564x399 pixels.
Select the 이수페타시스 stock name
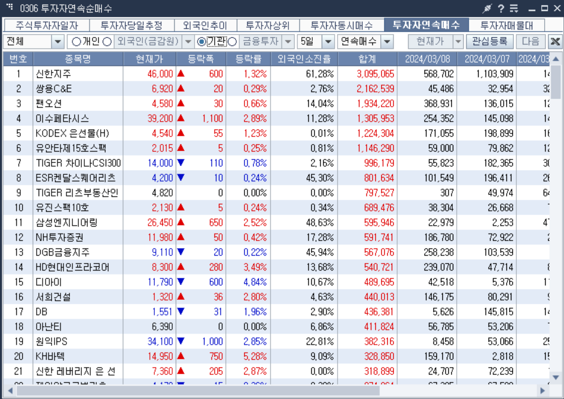[62, 118]
